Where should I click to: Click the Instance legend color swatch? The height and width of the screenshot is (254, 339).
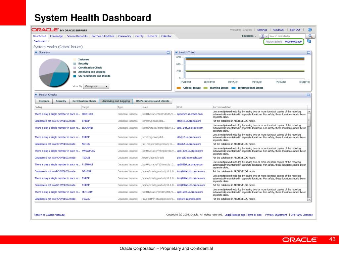pyautogui.click(x=74, y=60)
